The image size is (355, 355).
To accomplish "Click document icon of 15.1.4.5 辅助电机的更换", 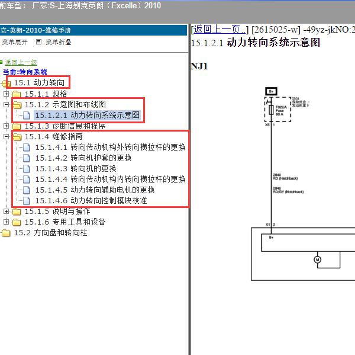I will [x=27, y=190].
